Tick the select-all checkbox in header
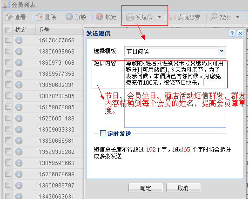This screenshot has width=249, height=199. click(x=8, y=30)
